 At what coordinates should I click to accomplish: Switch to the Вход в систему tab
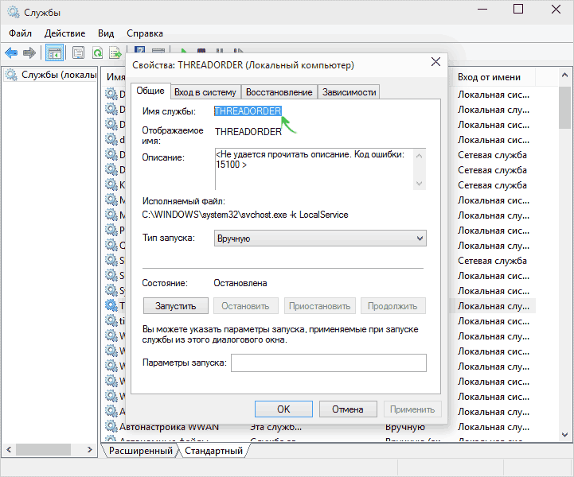tap(205, 91)
